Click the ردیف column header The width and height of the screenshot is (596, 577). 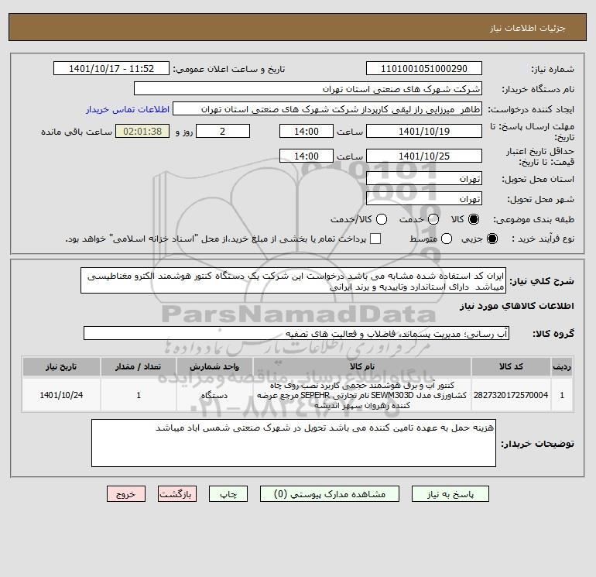click(562, 366)
